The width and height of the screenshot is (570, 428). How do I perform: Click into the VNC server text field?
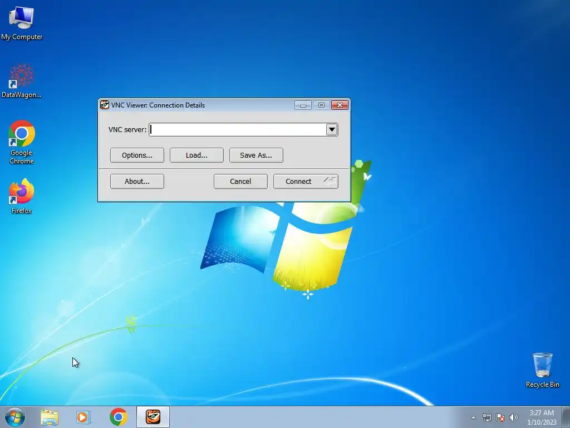tap(238, 129)
